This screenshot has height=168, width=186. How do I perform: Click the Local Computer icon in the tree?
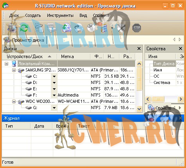[x=14, y=64]
